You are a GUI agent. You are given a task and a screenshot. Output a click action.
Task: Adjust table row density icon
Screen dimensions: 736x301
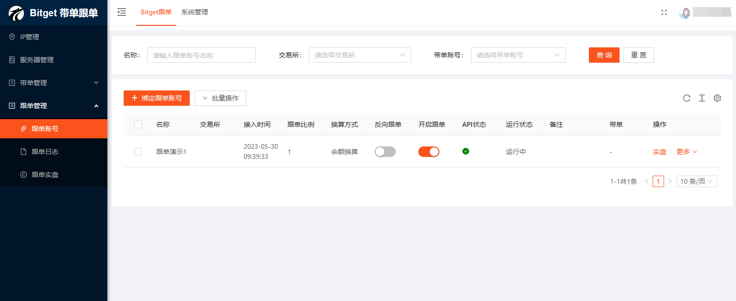click(702, 98)
